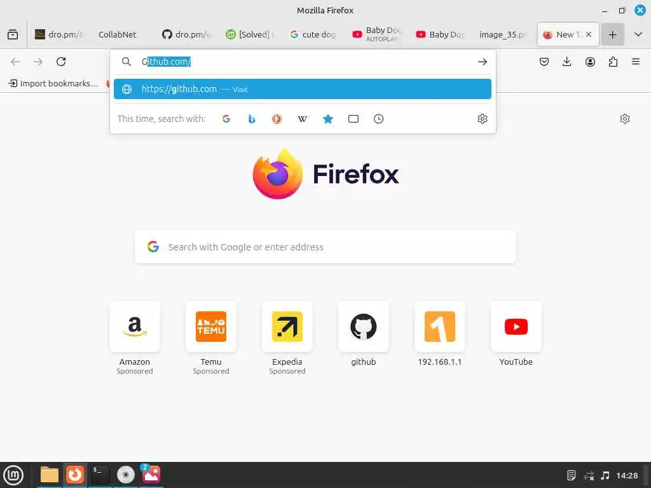Search in History clock icon
Image resolution: width=651 pixels, height=488 pixels.
click(x=379, y=119)
